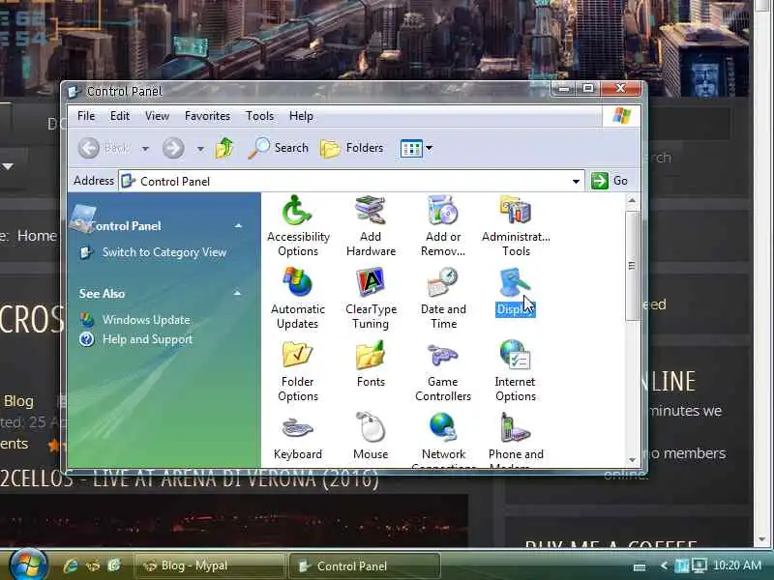Collapse the Control Panel sidebar section
774x580 pixels.
click(238, 226)
